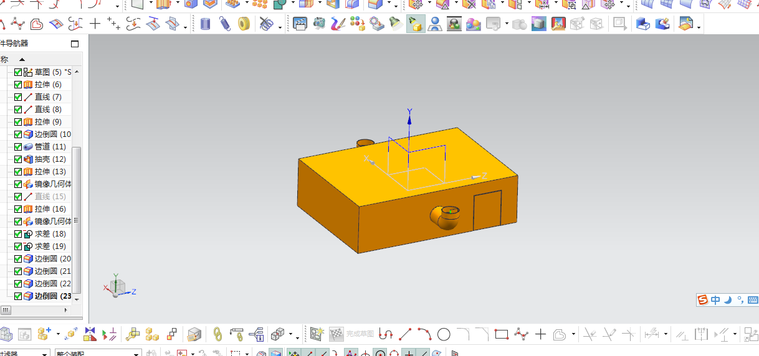Select the Arc tool in sketch toolbar

click(424, 334)
